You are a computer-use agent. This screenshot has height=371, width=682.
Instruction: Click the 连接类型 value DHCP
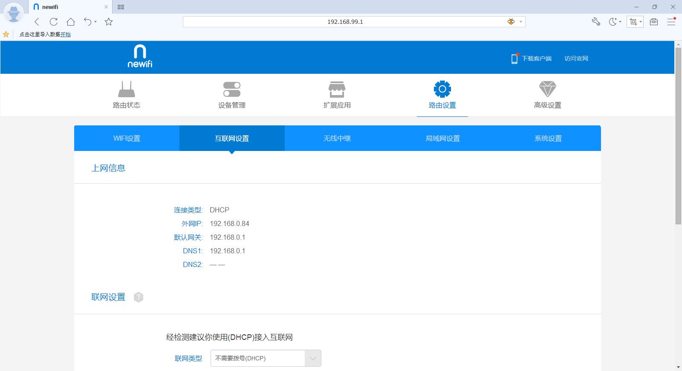pos(220,210)
